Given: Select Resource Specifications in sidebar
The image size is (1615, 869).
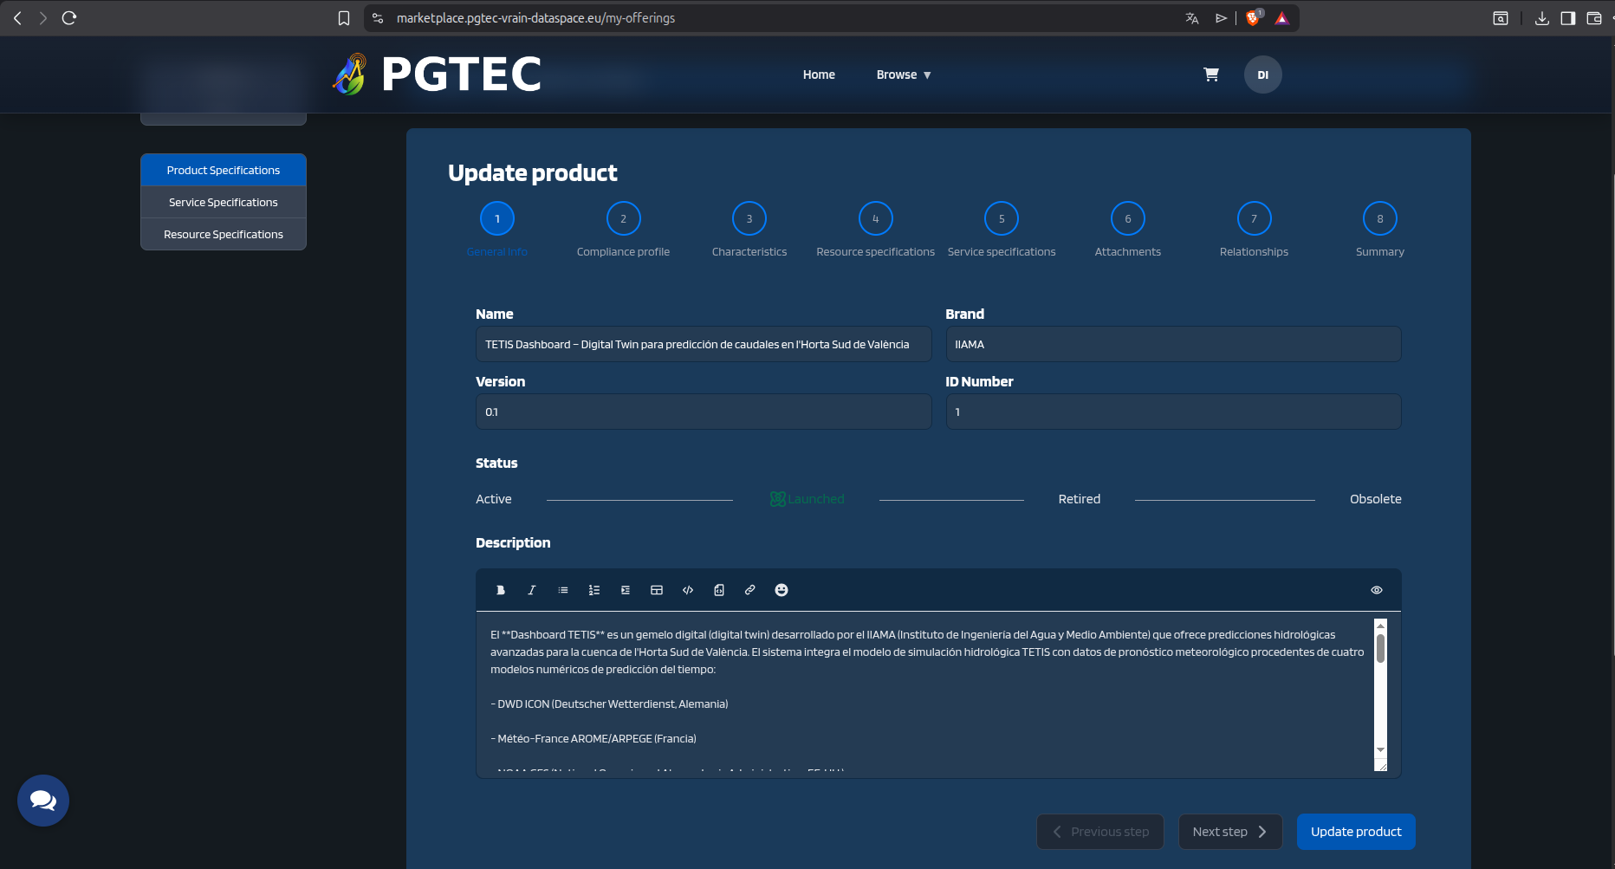Looking at the screenshot, I should point(224,234).
